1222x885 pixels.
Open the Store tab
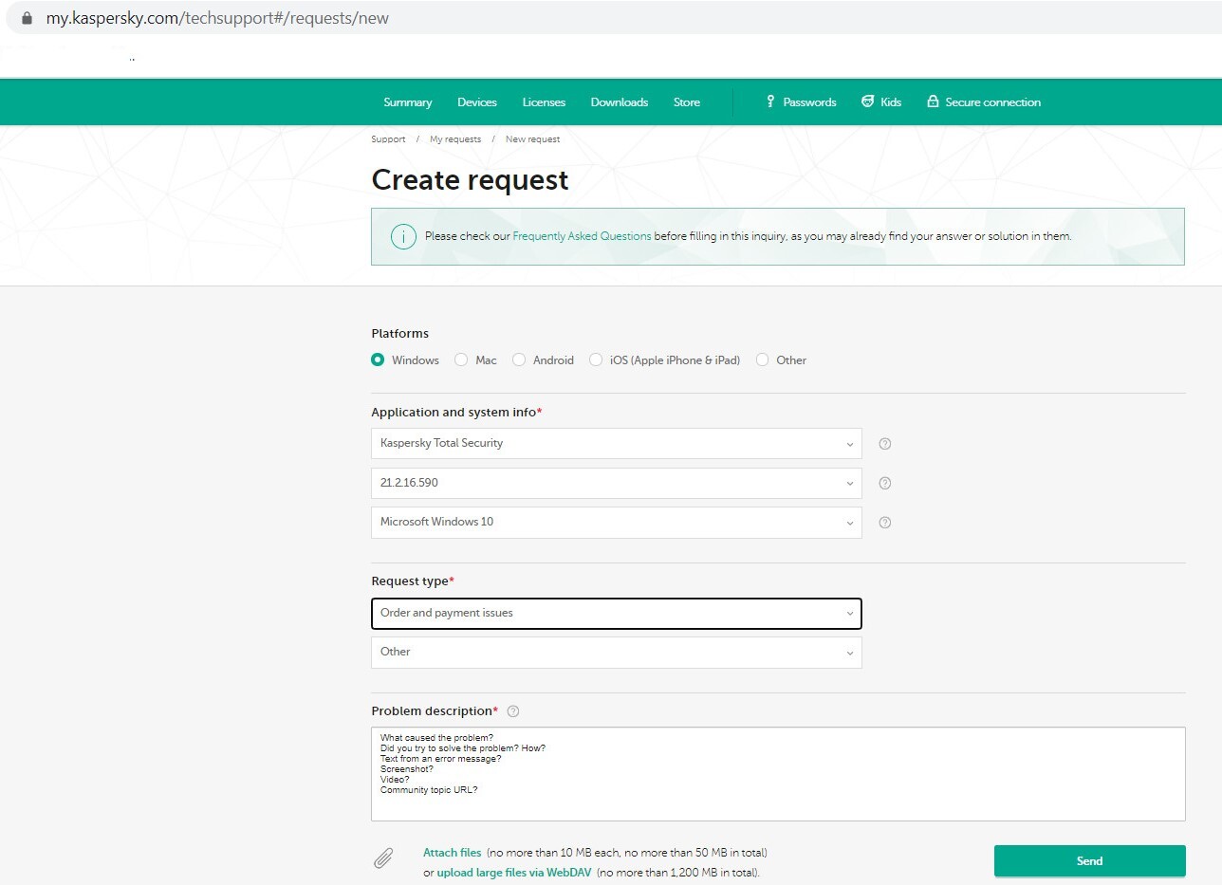[x=687, y=102]
